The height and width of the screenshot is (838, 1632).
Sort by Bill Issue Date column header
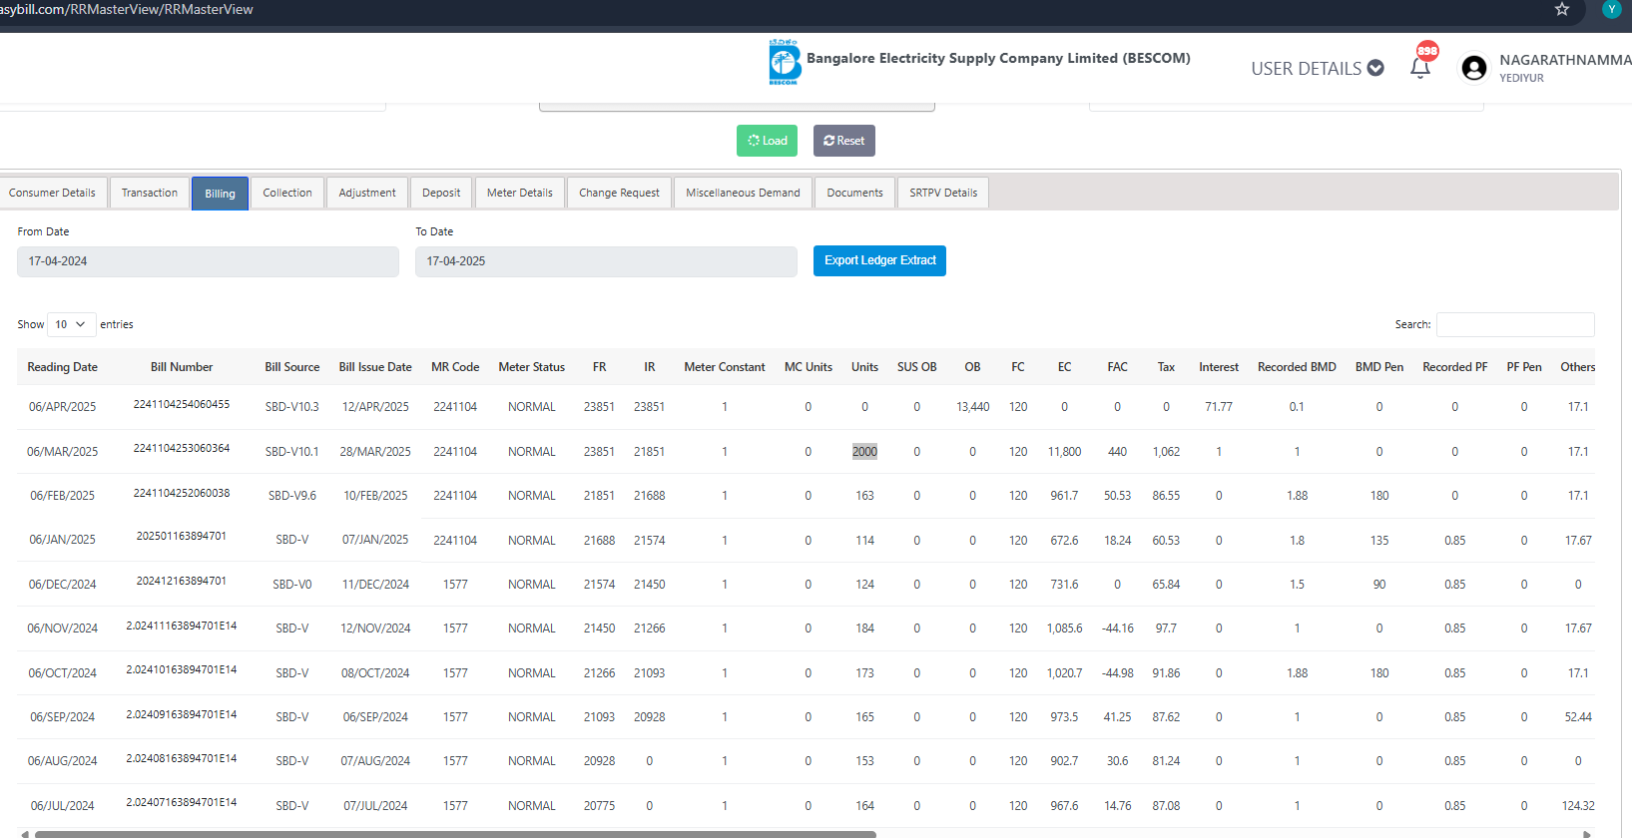click(x=375, y=367)
